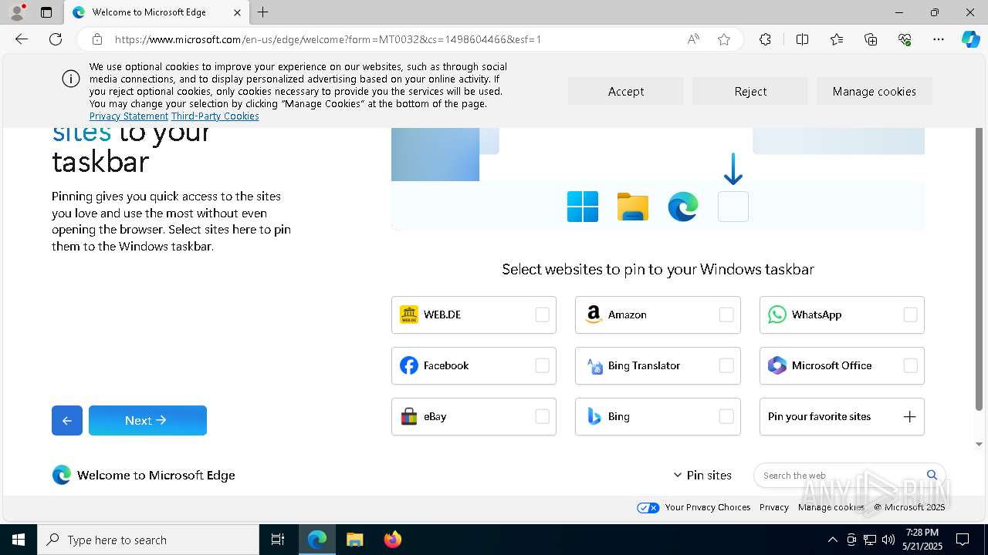The height and width of the screenshot is (555, 988).
Task: Go to previous step with blue arrow button
Action: coord(67,420)
